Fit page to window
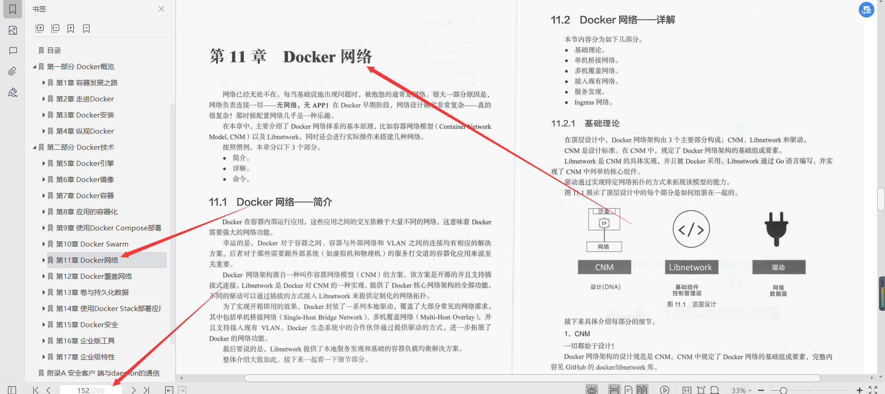This screenshot has width=885, height=394. pos(701,390)
